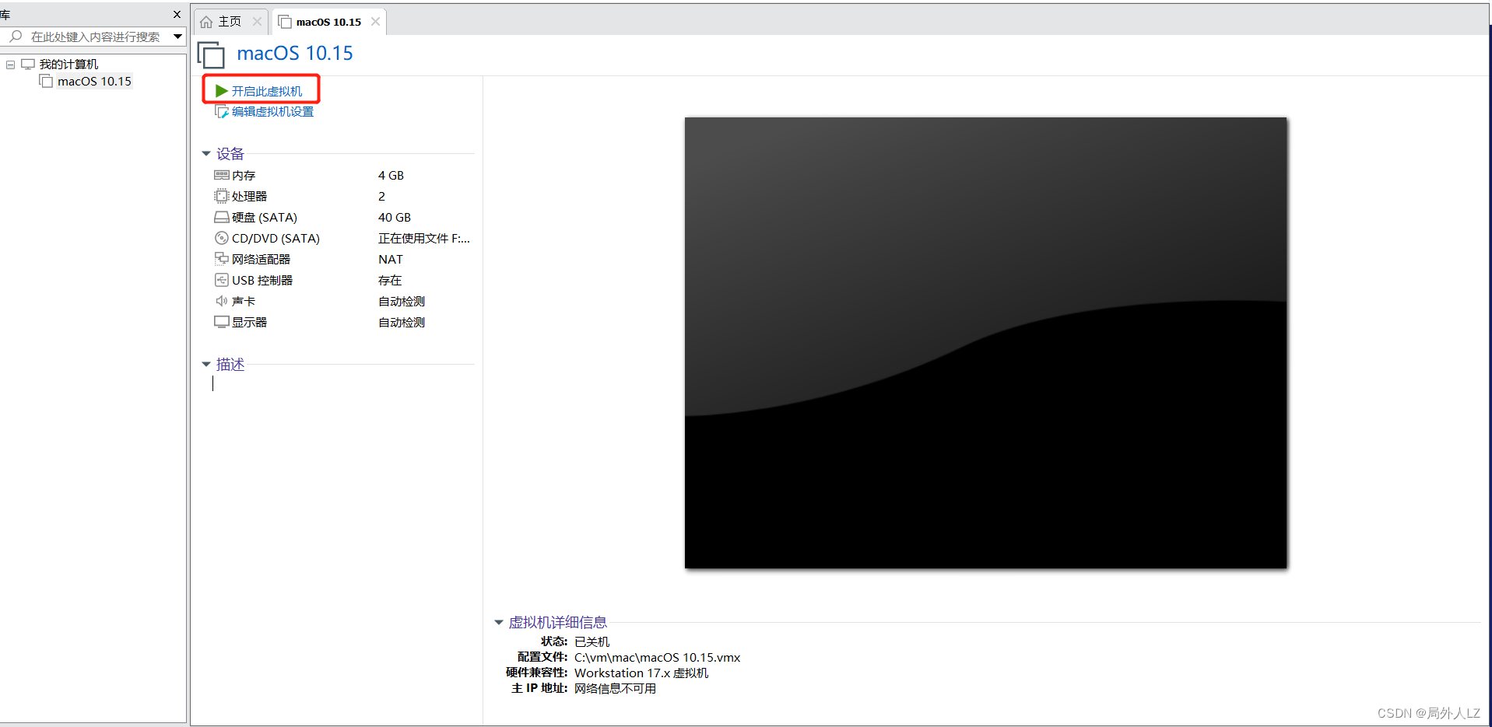This screenshot has width=1492, height=727.
Task: Select the macOS 10.15 tab
Action: pos(328,22)
